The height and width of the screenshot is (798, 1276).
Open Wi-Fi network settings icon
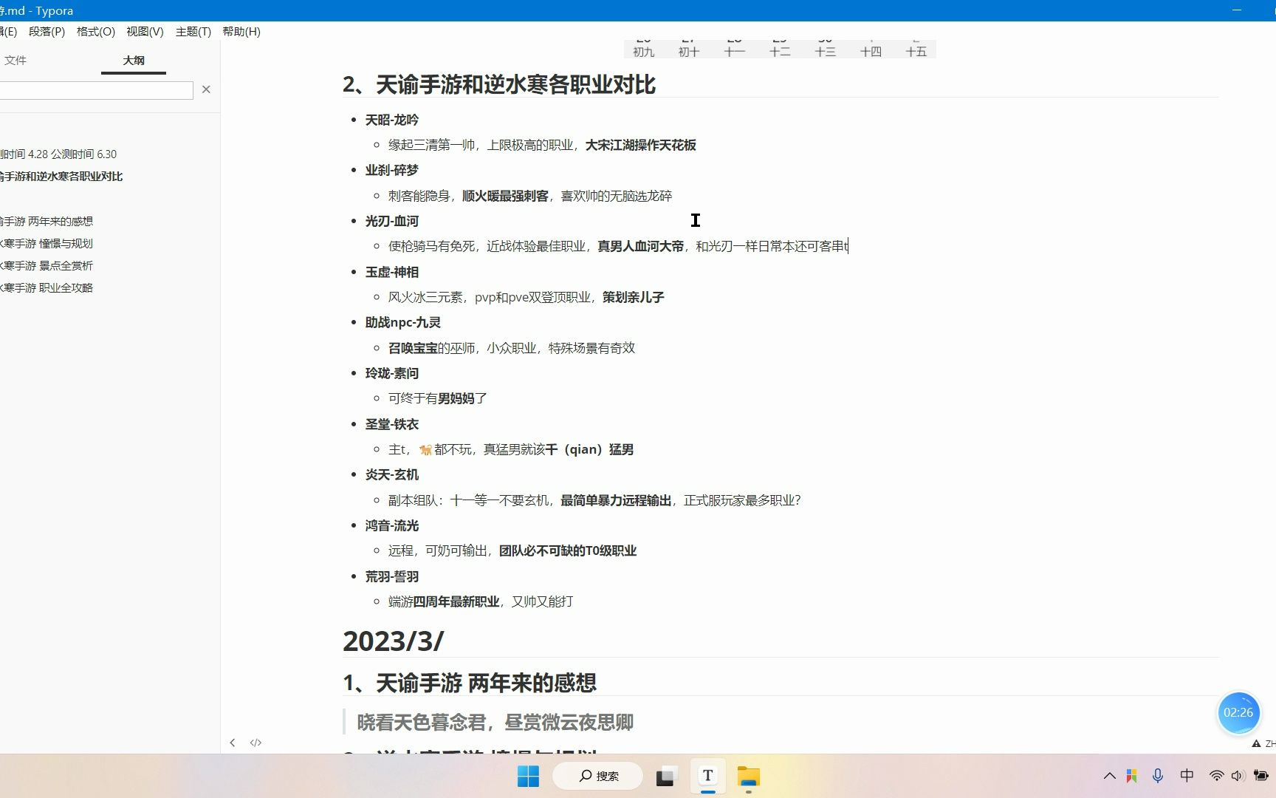[x=1215, y=776]
